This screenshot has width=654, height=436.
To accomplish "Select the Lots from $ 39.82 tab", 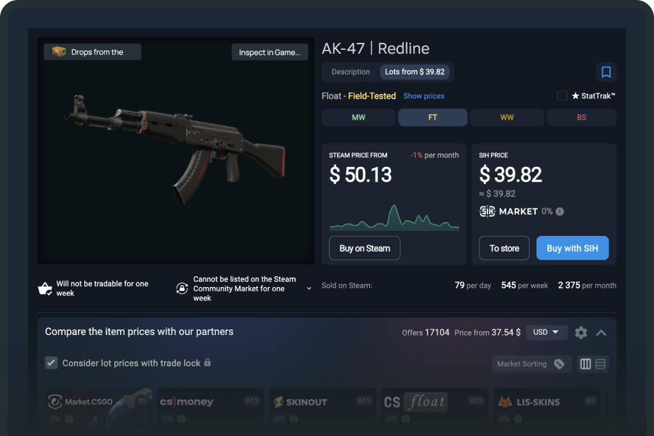I will [414, 72].
